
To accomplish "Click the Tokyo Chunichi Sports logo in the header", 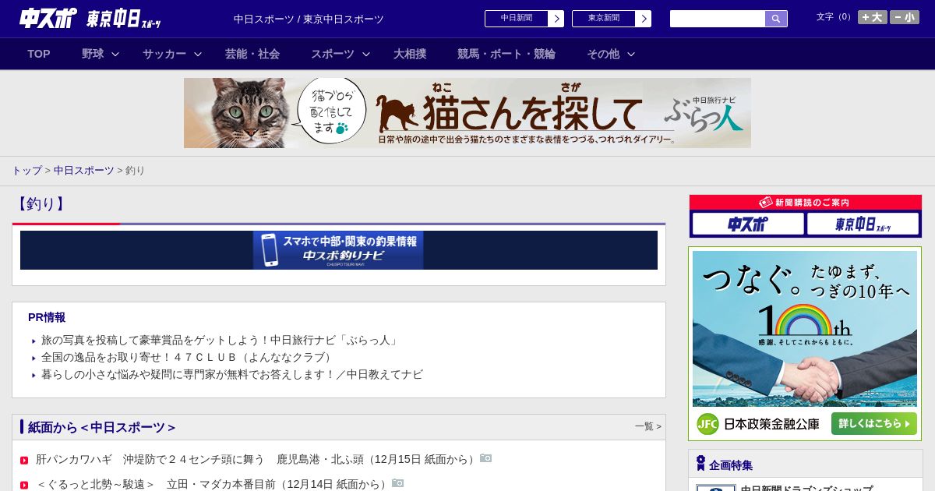I will 124,19.
